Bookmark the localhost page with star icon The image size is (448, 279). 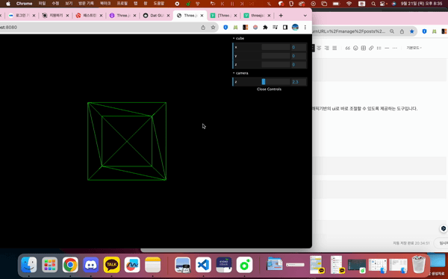pos(213,28)
